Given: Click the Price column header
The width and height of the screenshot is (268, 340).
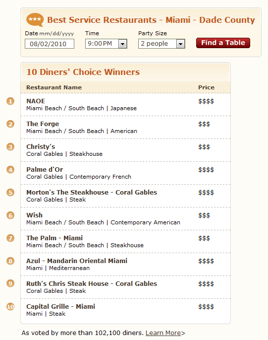Looking at the screenshot, I should pos(206,87).
